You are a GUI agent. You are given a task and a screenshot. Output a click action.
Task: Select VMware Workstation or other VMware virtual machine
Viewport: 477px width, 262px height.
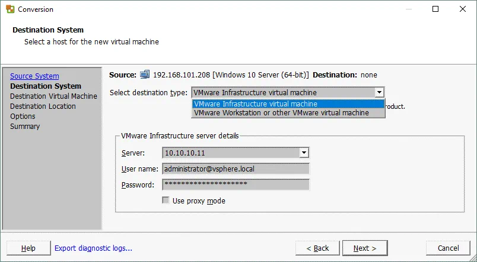pos(288,112)
